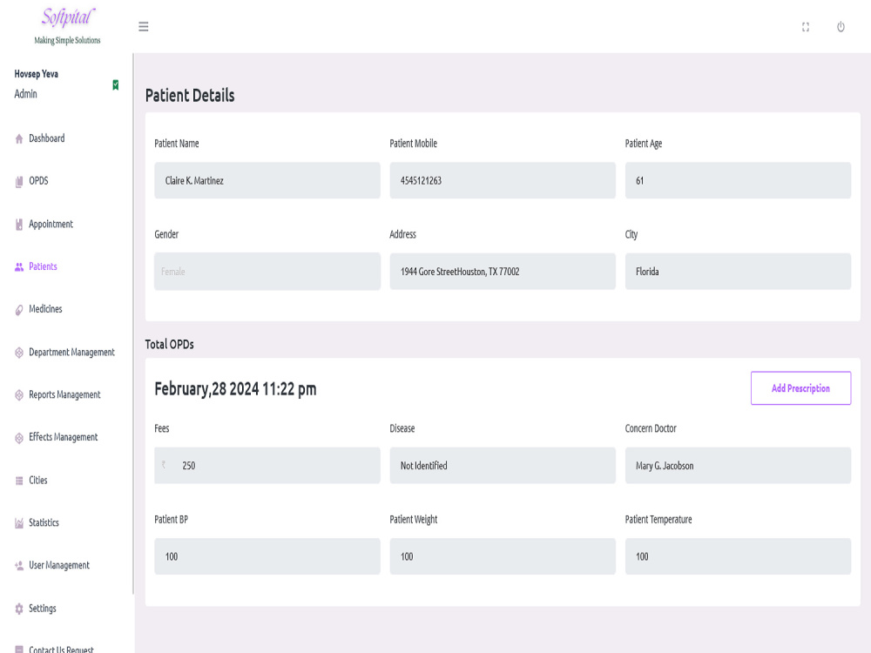Open User Management page
Viewport: 871px width, 653px height.
pos(59,565)
